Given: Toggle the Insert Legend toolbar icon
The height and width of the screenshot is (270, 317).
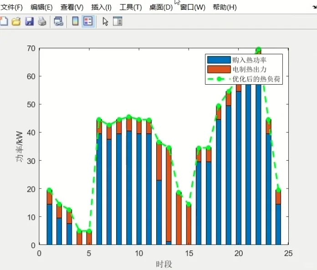Looking at the screenshot, I should [88, 21].
